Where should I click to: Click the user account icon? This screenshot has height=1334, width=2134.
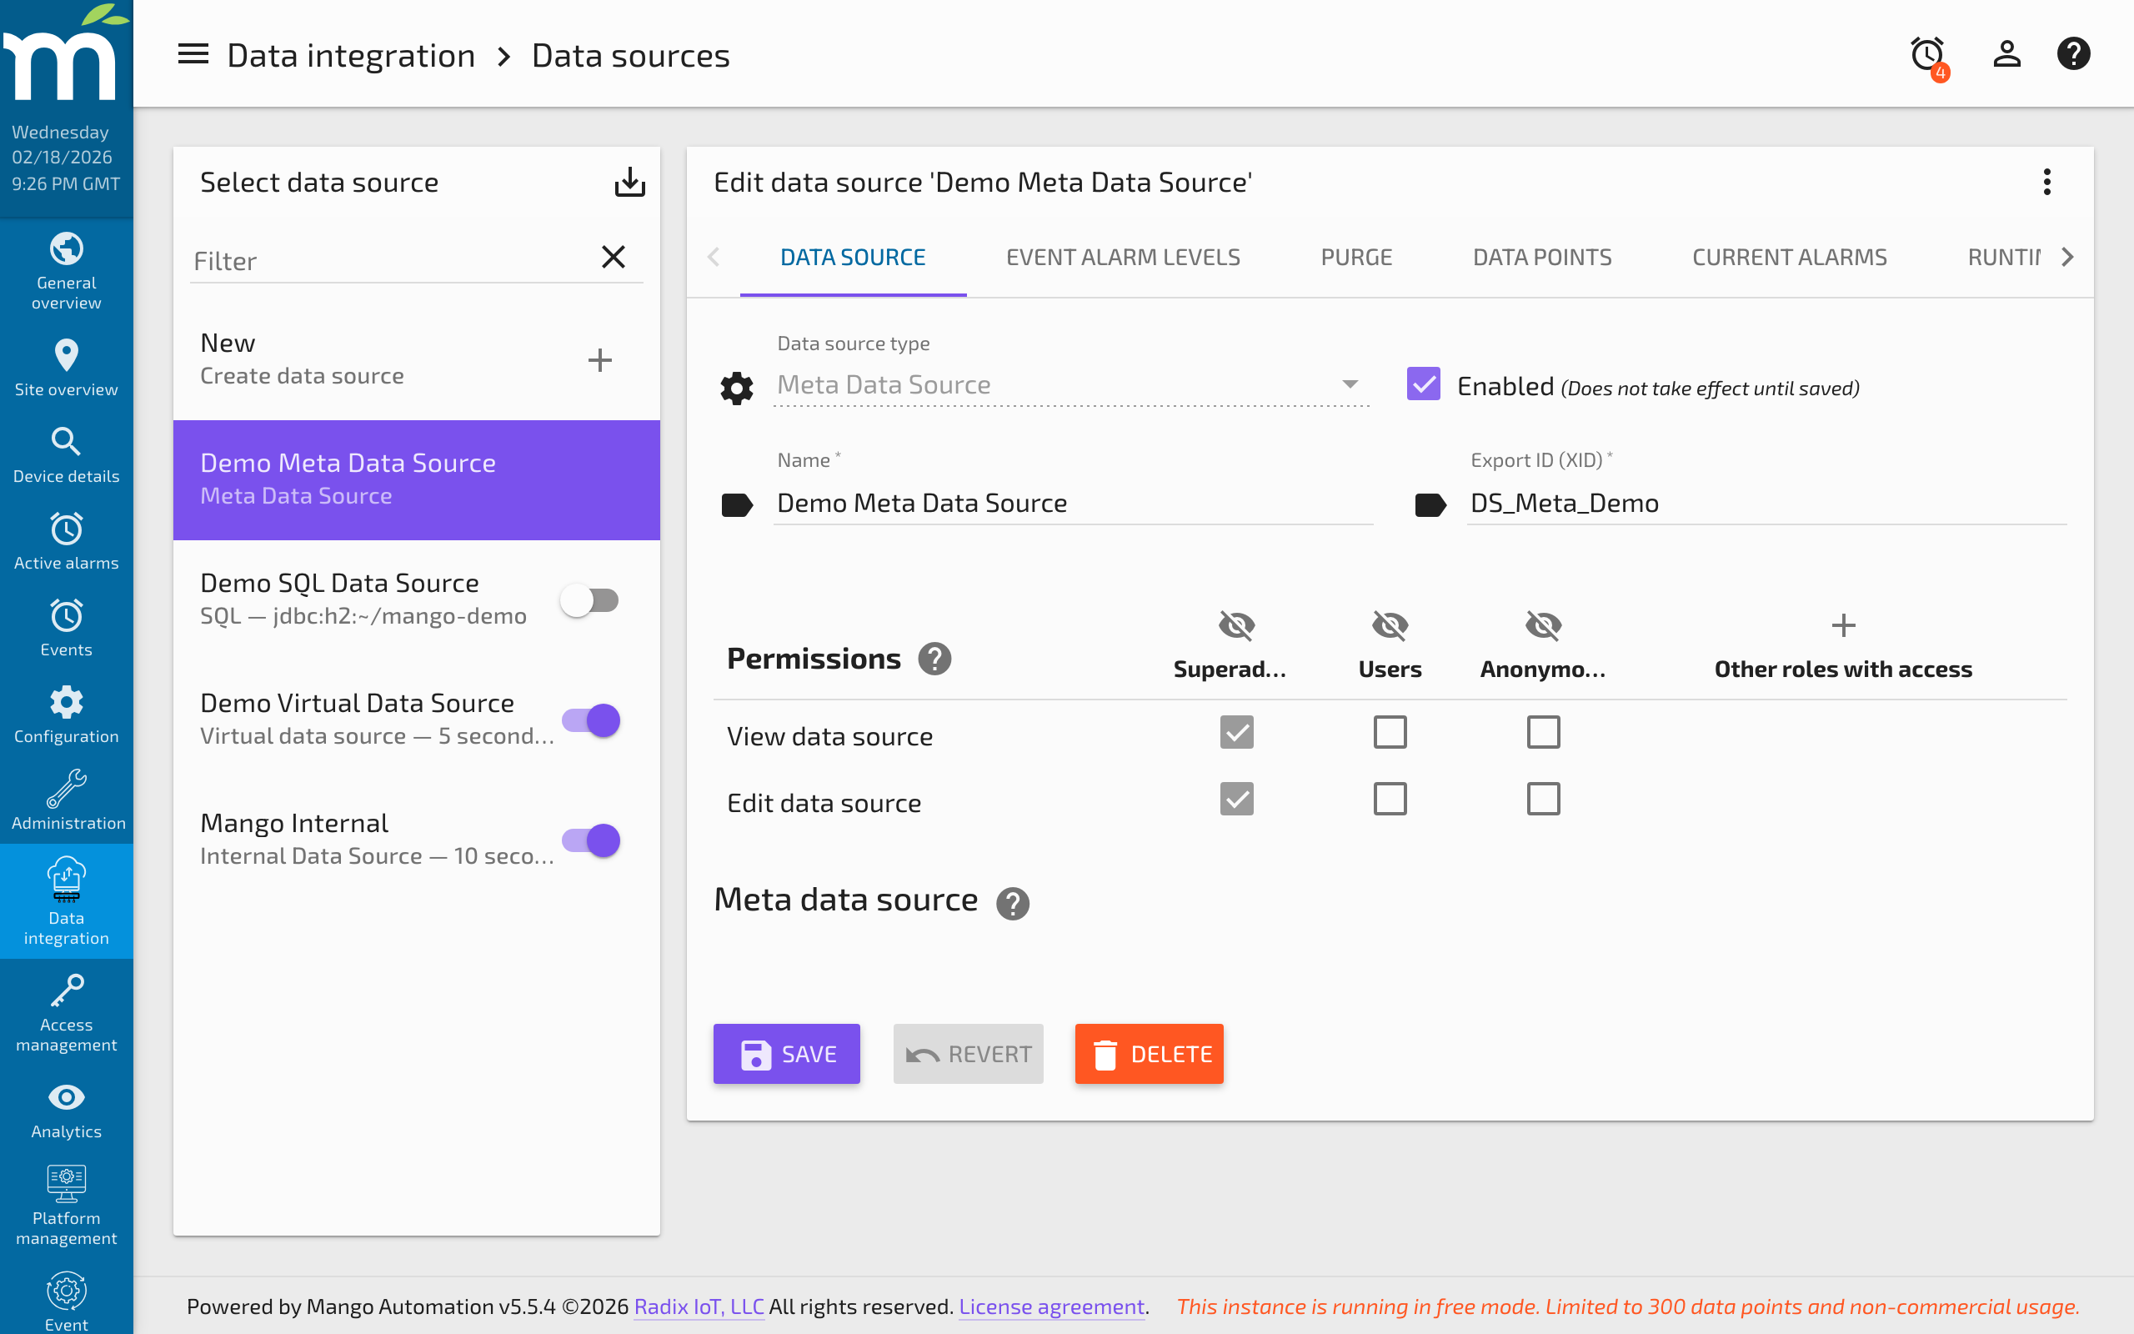pyautogui.click(x=2006, y=54)
